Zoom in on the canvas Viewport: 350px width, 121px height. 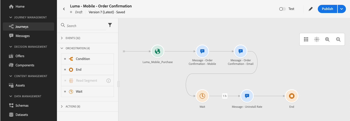point(327,39)
